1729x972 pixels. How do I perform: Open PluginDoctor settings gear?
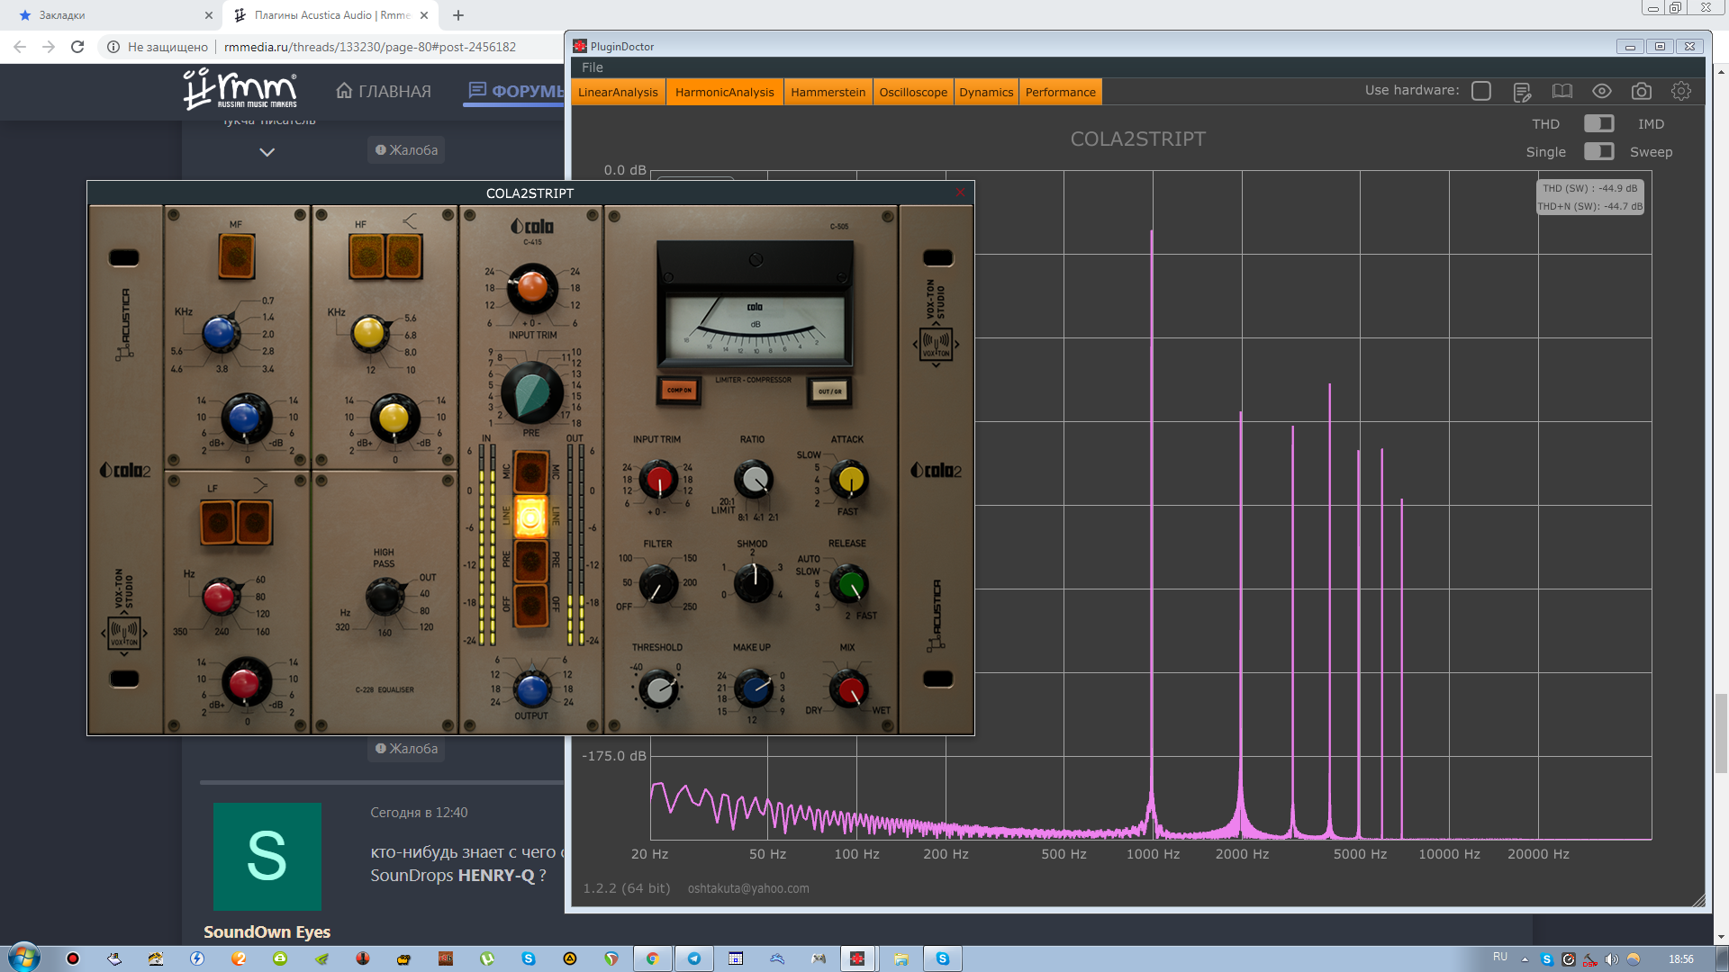1681,91
